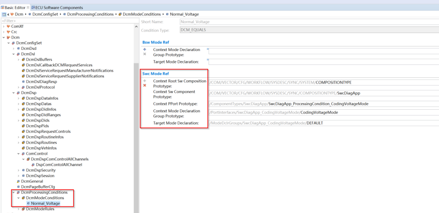Click the Context Sw Component SwcDiagApp field

coord(324,93)
